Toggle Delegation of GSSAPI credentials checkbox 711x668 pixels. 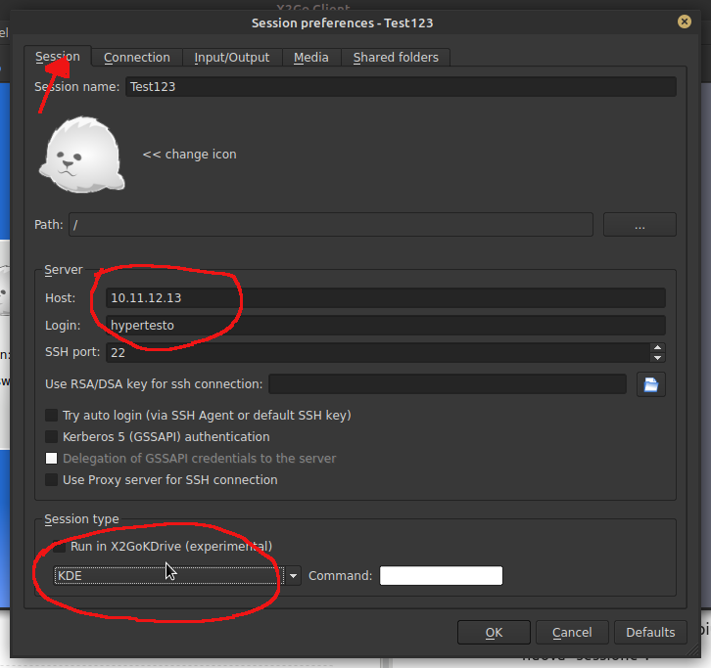(51, 459)
